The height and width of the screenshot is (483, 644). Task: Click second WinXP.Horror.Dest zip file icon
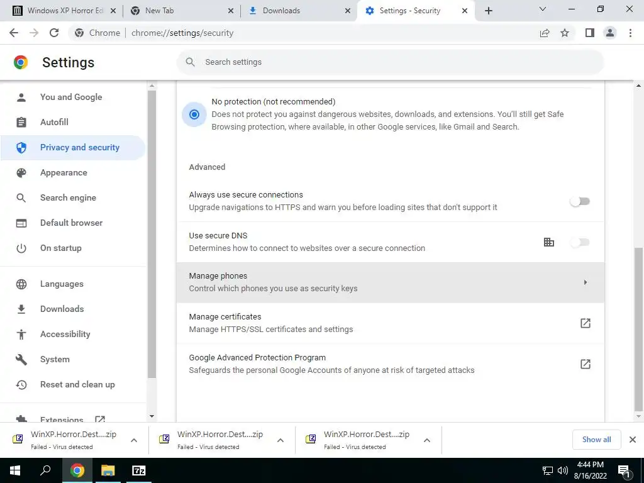pos(164,439)
